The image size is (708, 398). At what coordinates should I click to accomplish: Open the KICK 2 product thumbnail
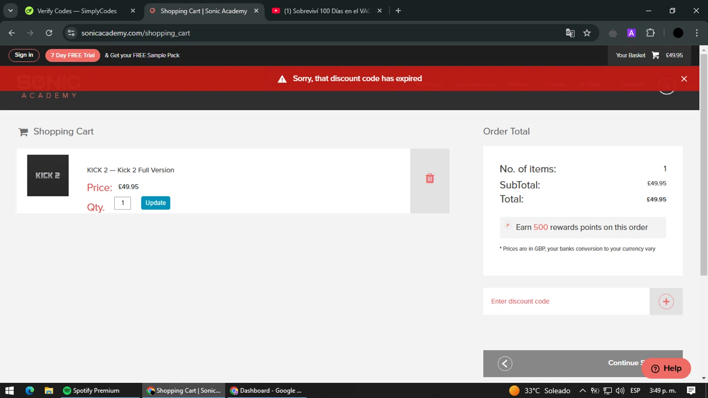point(48,176)
